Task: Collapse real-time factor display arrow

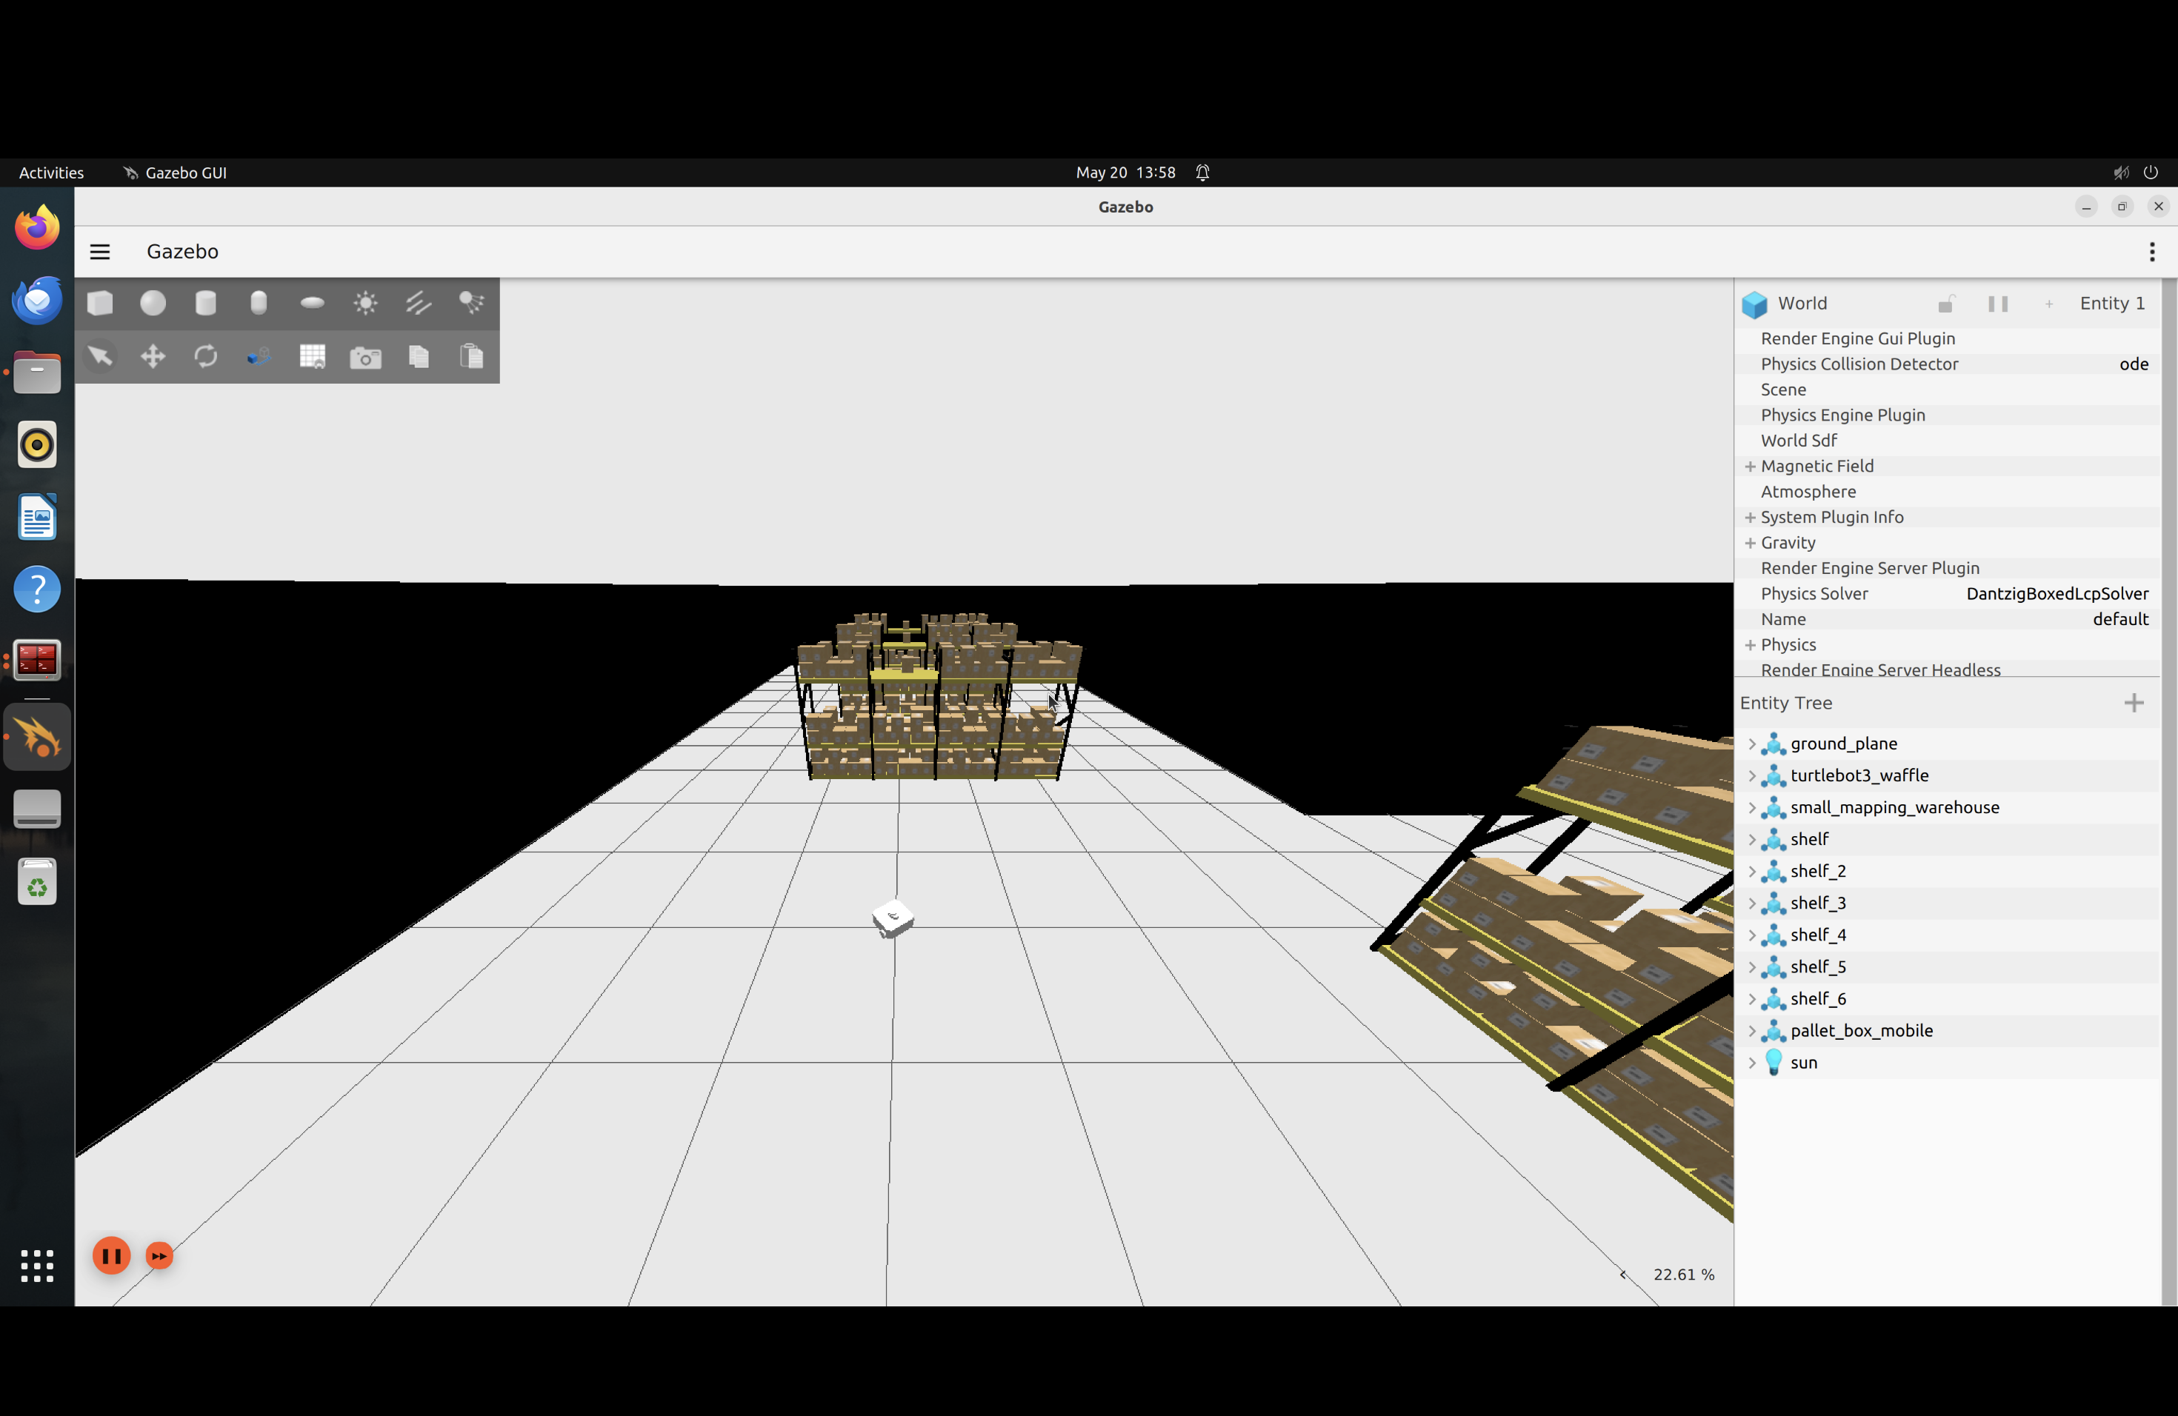Action: point(1623,1275)
